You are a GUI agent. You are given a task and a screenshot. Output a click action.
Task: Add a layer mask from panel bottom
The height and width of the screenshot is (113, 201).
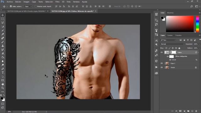(x=180, y=111)
